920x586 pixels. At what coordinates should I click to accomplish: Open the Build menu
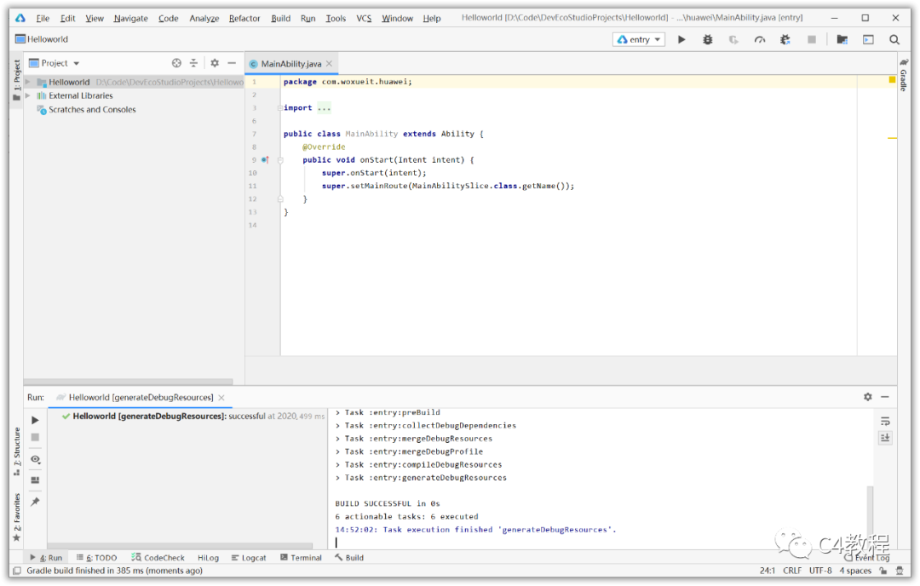coord(280,18)
